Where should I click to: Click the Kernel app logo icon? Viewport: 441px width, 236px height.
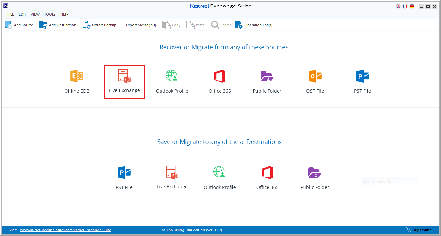(x=6, y=6)
